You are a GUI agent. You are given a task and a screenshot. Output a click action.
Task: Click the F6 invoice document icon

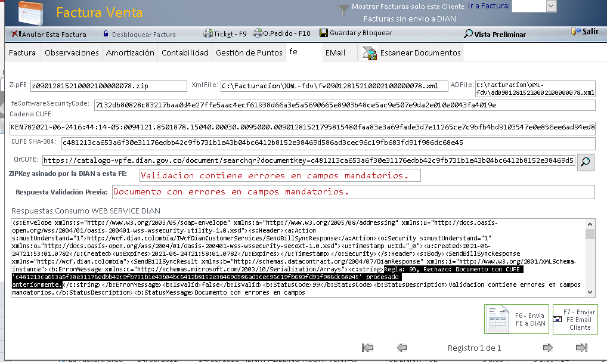[x=498, y=320]
